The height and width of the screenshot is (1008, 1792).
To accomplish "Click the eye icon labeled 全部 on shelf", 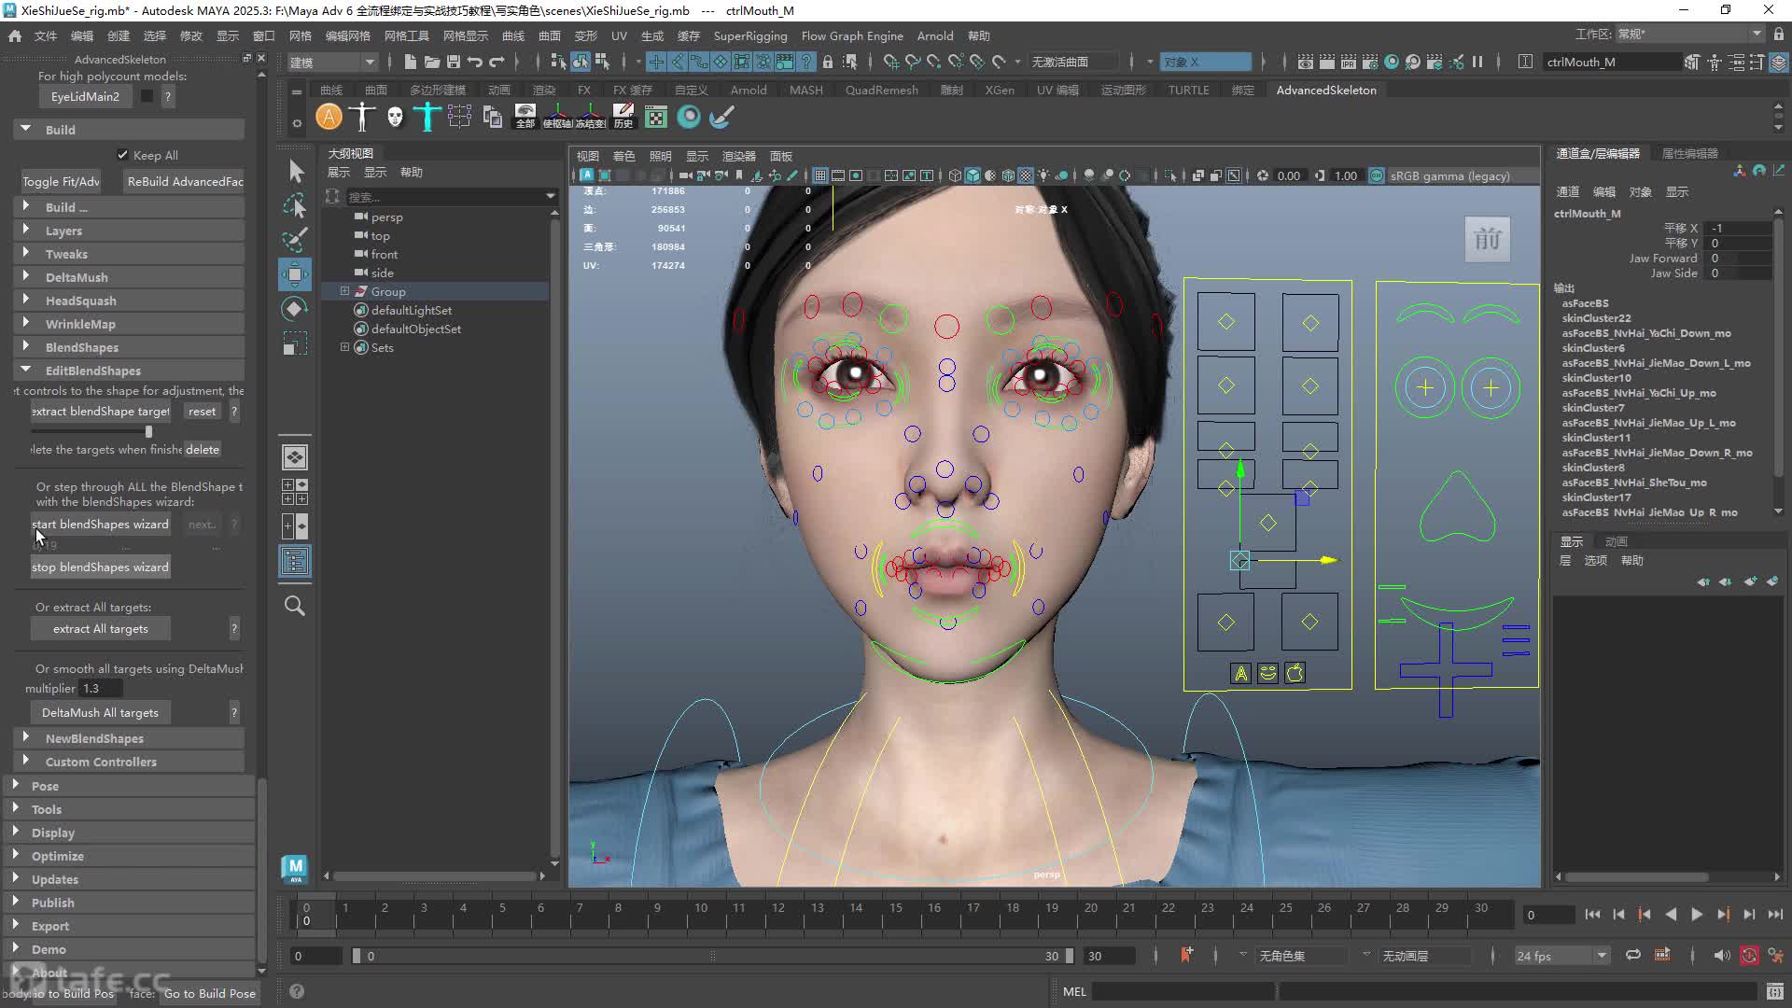I will pos(525,117).
